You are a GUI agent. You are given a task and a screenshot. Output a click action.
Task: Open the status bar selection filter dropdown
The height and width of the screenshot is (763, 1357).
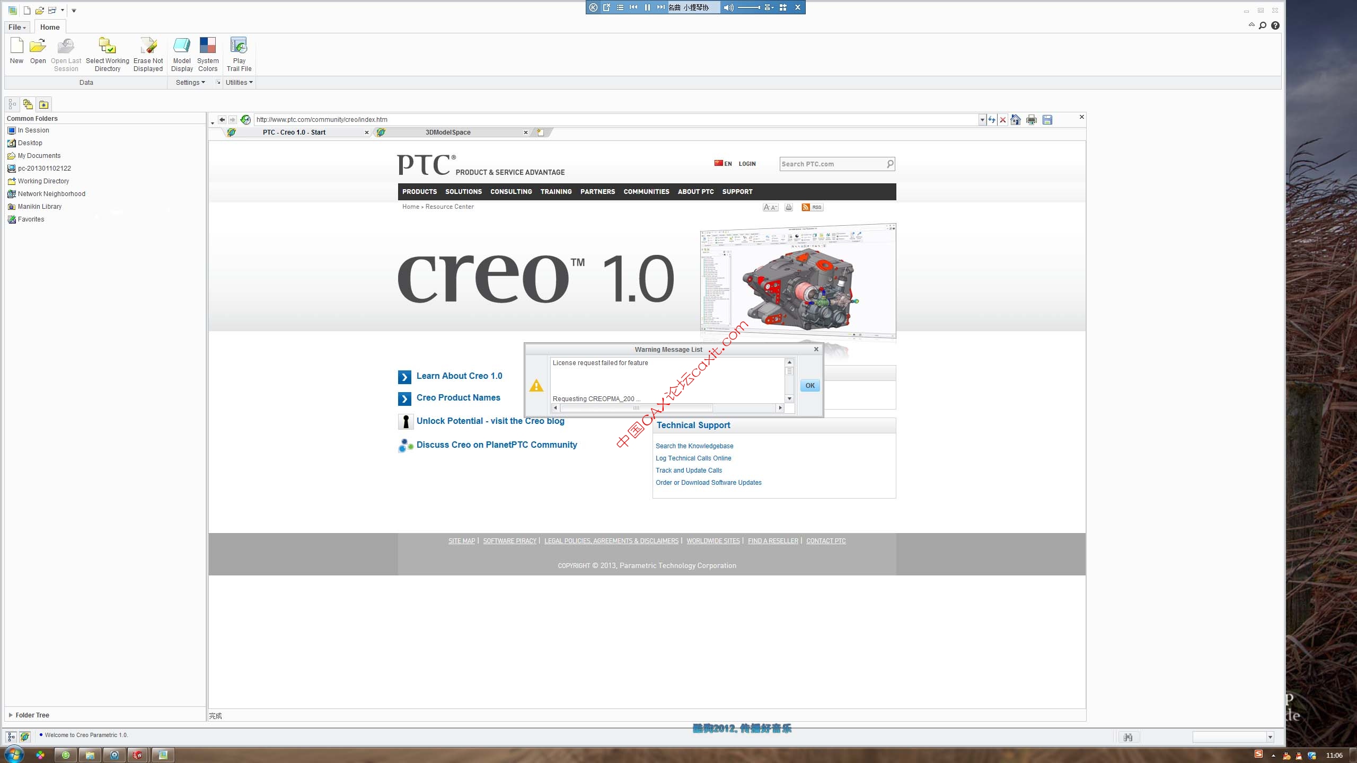(1270, 737)
